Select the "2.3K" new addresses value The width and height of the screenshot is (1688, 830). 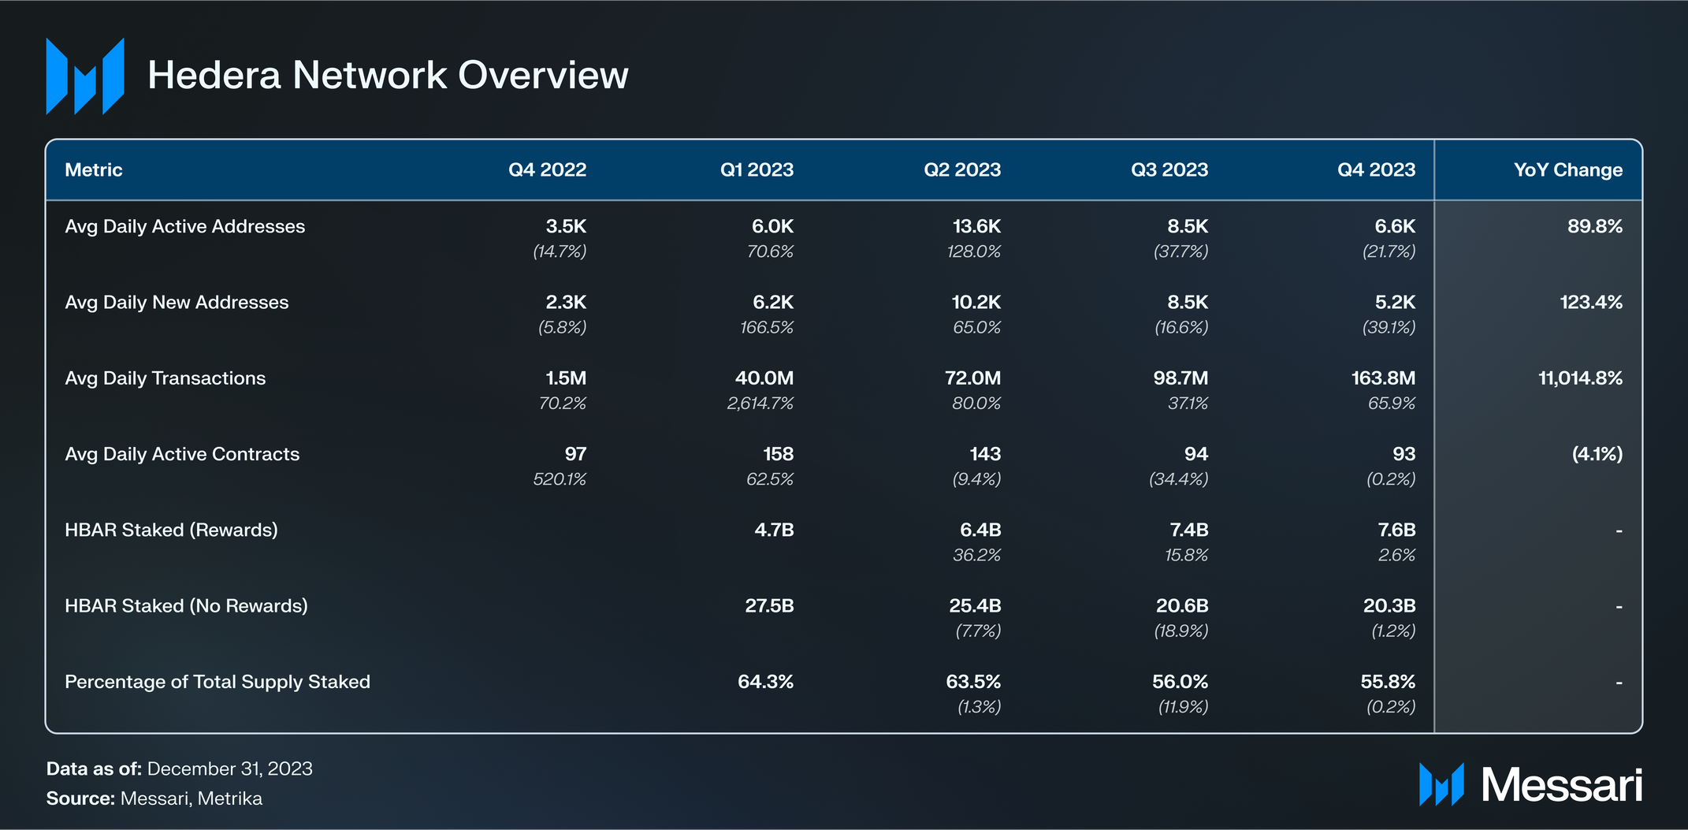[567, 303]
